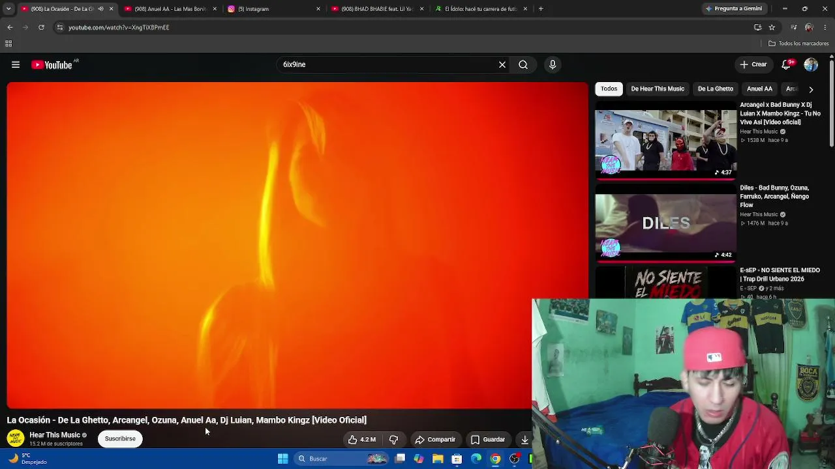
Task: Open the Tu No Vive Asi thumbnail
Action: pyautogui.click(x=666, y=140)
